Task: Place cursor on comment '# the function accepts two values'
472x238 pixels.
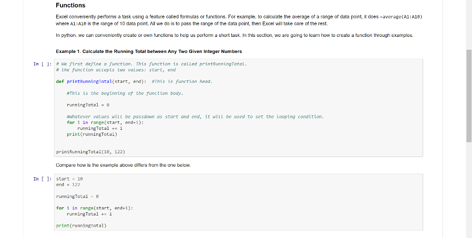Action: pos(116,70)
